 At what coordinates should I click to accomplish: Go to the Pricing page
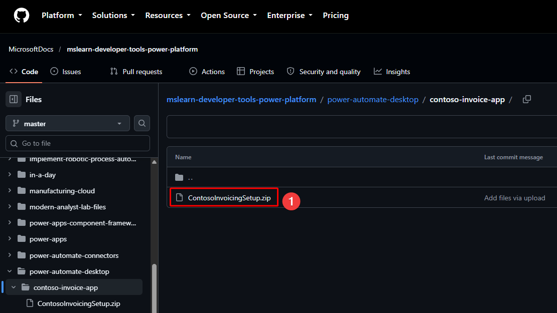[336, 16]
